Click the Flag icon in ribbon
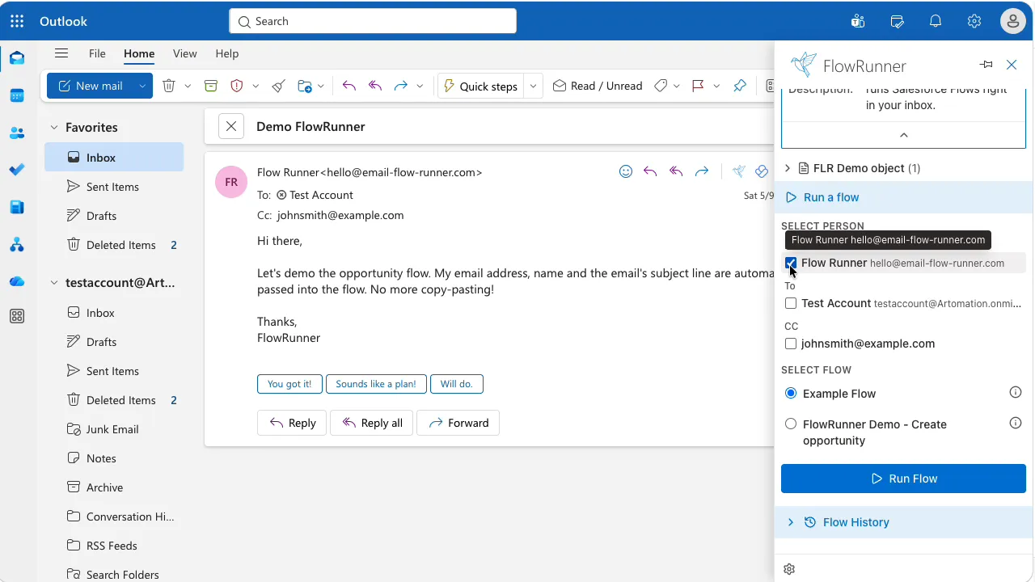The image size is (1035, 582). point(698,86)
